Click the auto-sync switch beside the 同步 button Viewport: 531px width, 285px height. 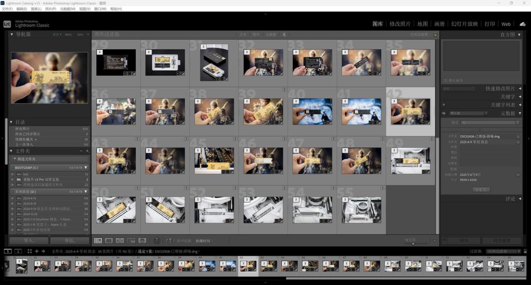[444, 240]
